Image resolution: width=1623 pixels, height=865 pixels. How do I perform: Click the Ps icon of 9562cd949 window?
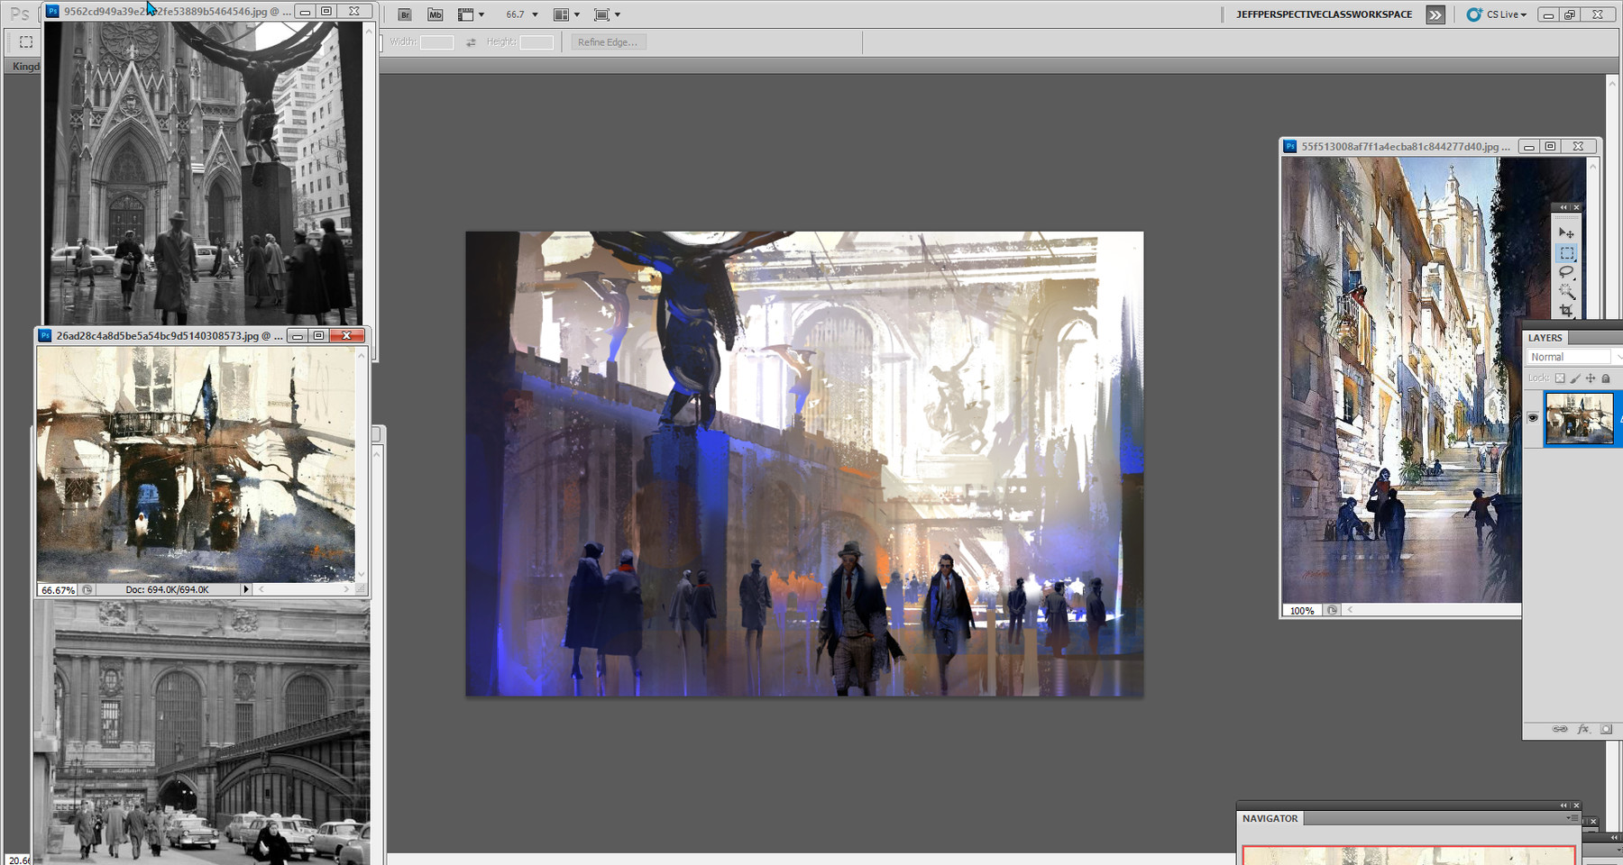(x=52, y=12)
